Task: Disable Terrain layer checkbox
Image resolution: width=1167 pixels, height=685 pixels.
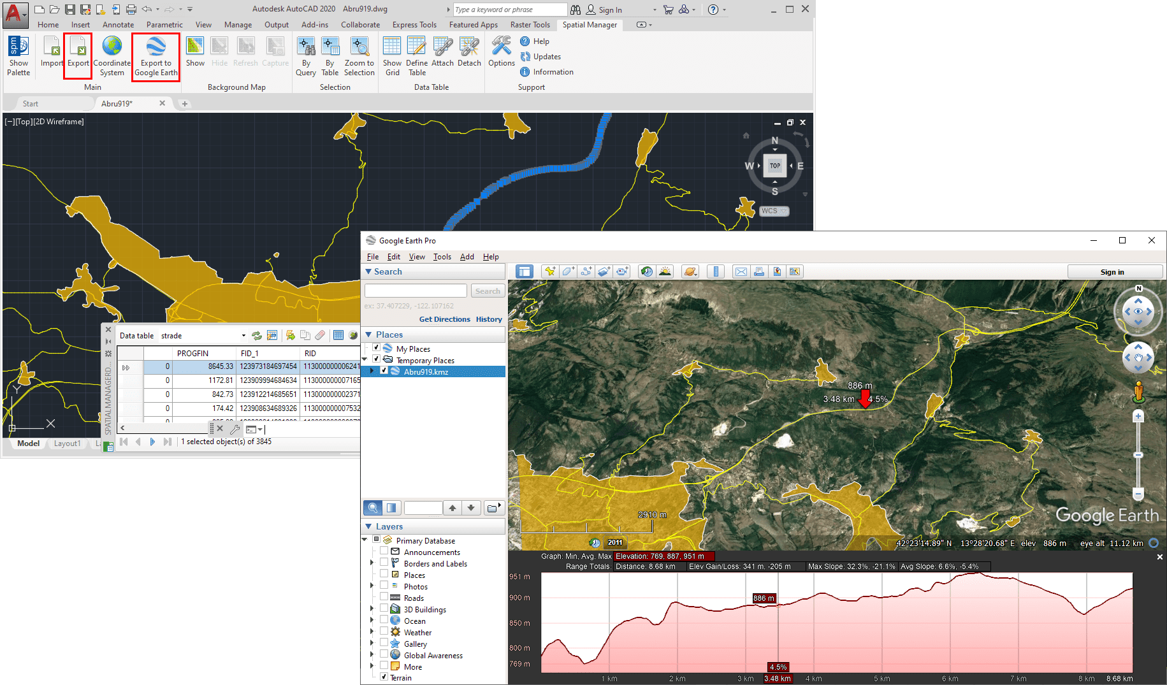Action: [x=384, y=677]
